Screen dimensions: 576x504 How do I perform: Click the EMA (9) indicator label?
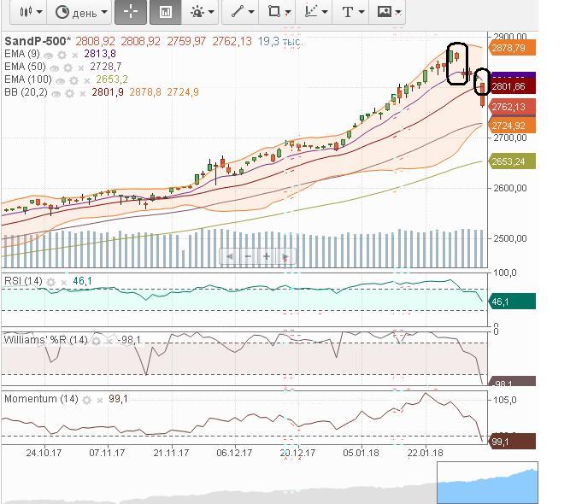coord(21,54)
